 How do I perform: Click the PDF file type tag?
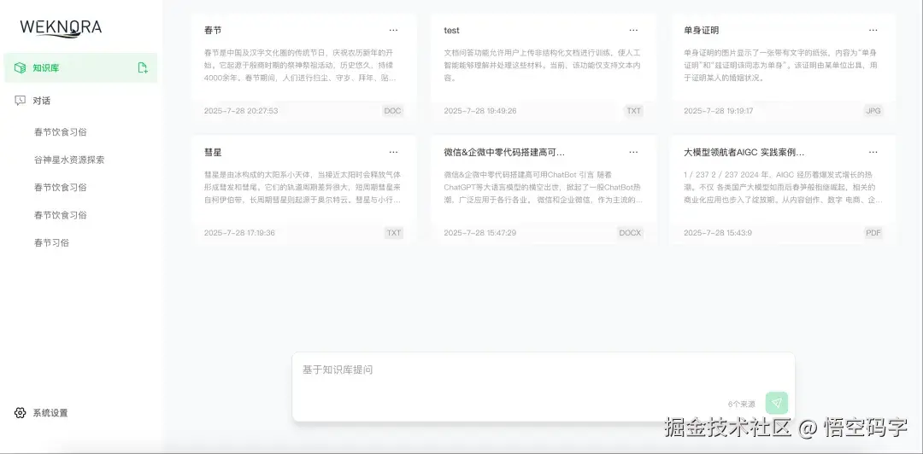tap(873, 232)
